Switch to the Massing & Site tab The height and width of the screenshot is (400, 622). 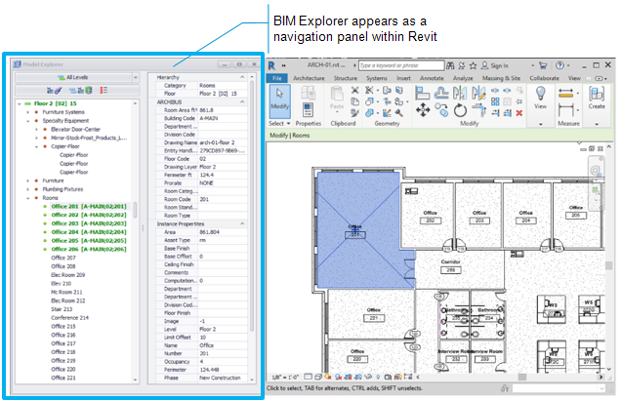pos(501,78)
